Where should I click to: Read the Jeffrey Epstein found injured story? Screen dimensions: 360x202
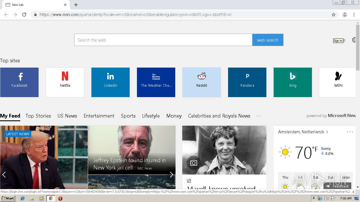tap(129, 164)
